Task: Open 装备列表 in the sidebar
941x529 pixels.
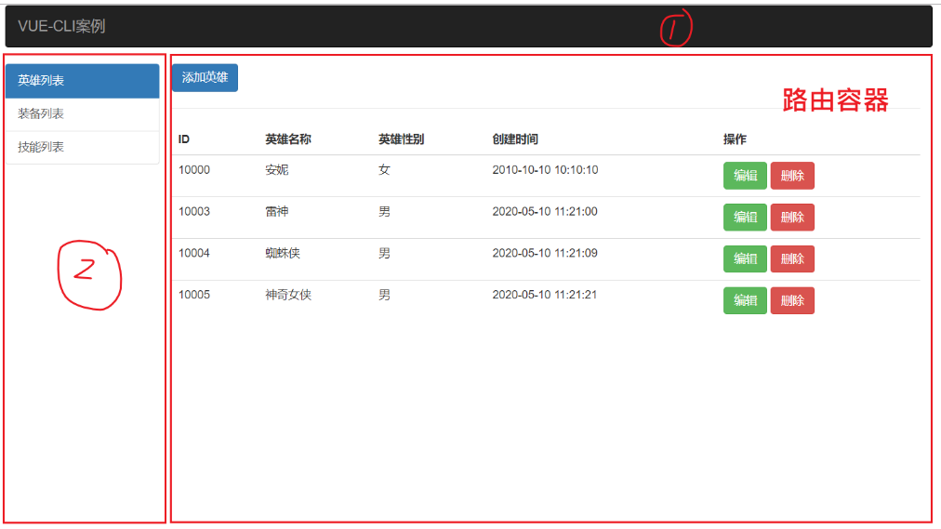Action: click(82, 114)
